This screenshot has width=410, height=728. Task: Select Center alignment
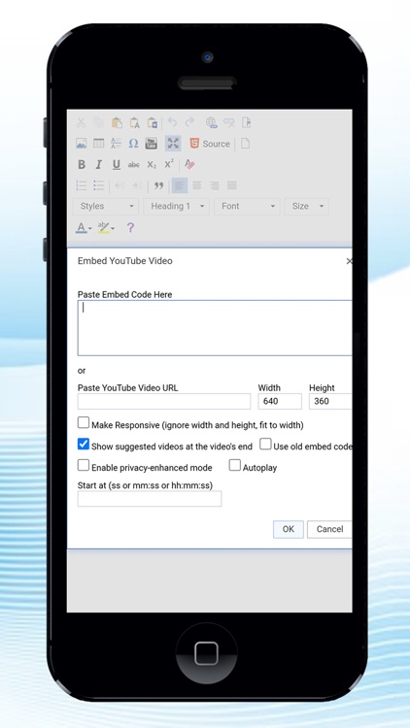[196, 185]
